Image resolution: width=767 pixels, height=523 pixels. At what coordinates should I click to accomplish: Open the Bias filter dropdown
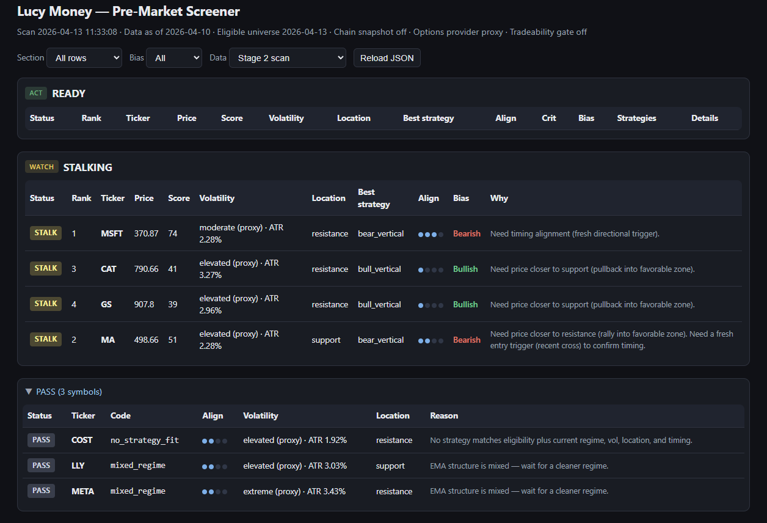174,58
